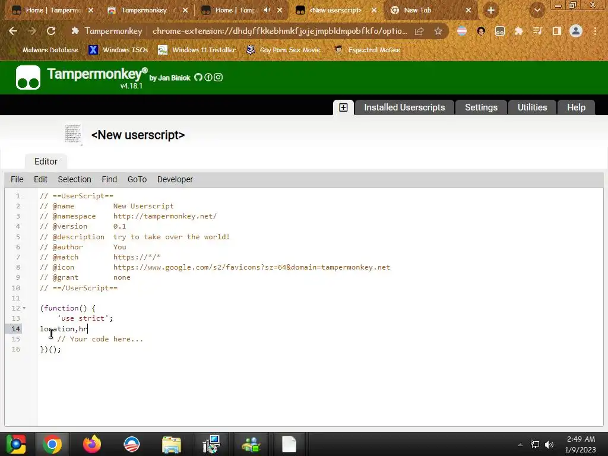This screenshot has width=608, height=456.
Task: Close the <New userscript> browser tab
Action: (x=374, y=10)
